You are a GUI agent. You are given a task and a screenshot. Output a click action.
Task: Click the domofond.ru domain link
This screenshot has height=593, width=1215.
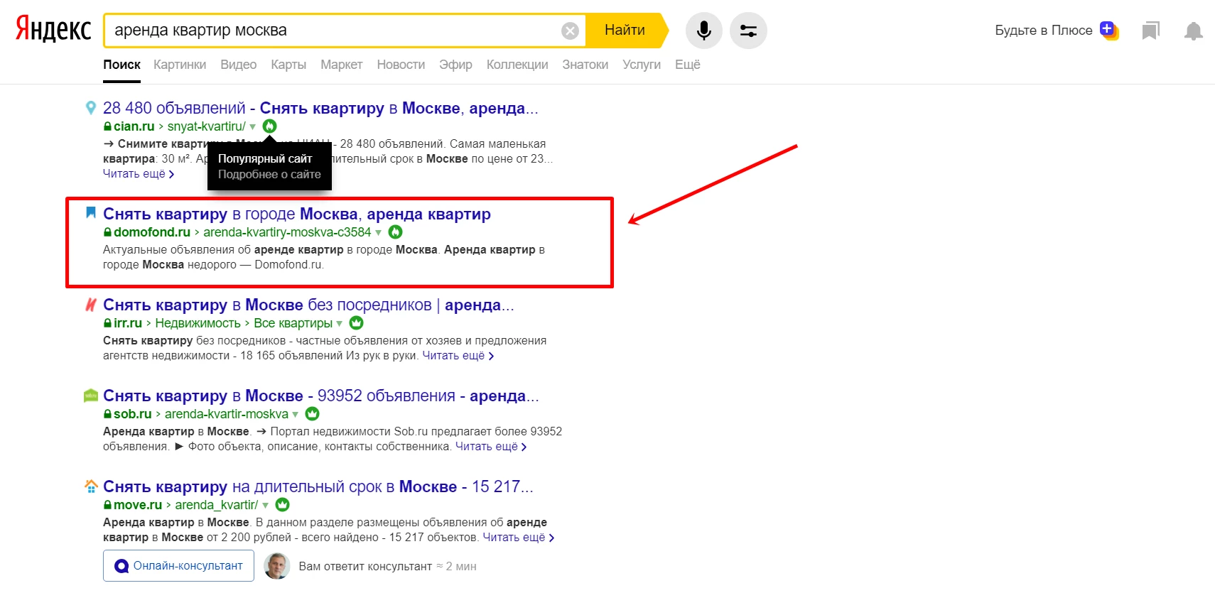tap(151, 232)
